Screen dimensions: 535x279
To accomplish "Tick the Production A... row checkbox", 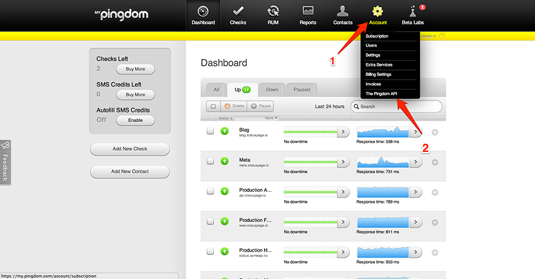I will [210, 191].
